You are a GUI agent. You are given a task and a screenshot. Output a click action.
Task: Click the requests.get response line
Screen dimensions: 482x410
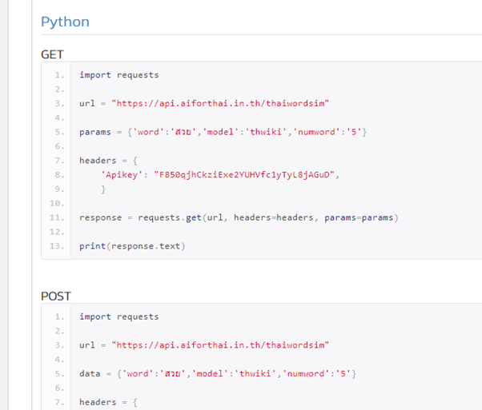click(239, 217)
